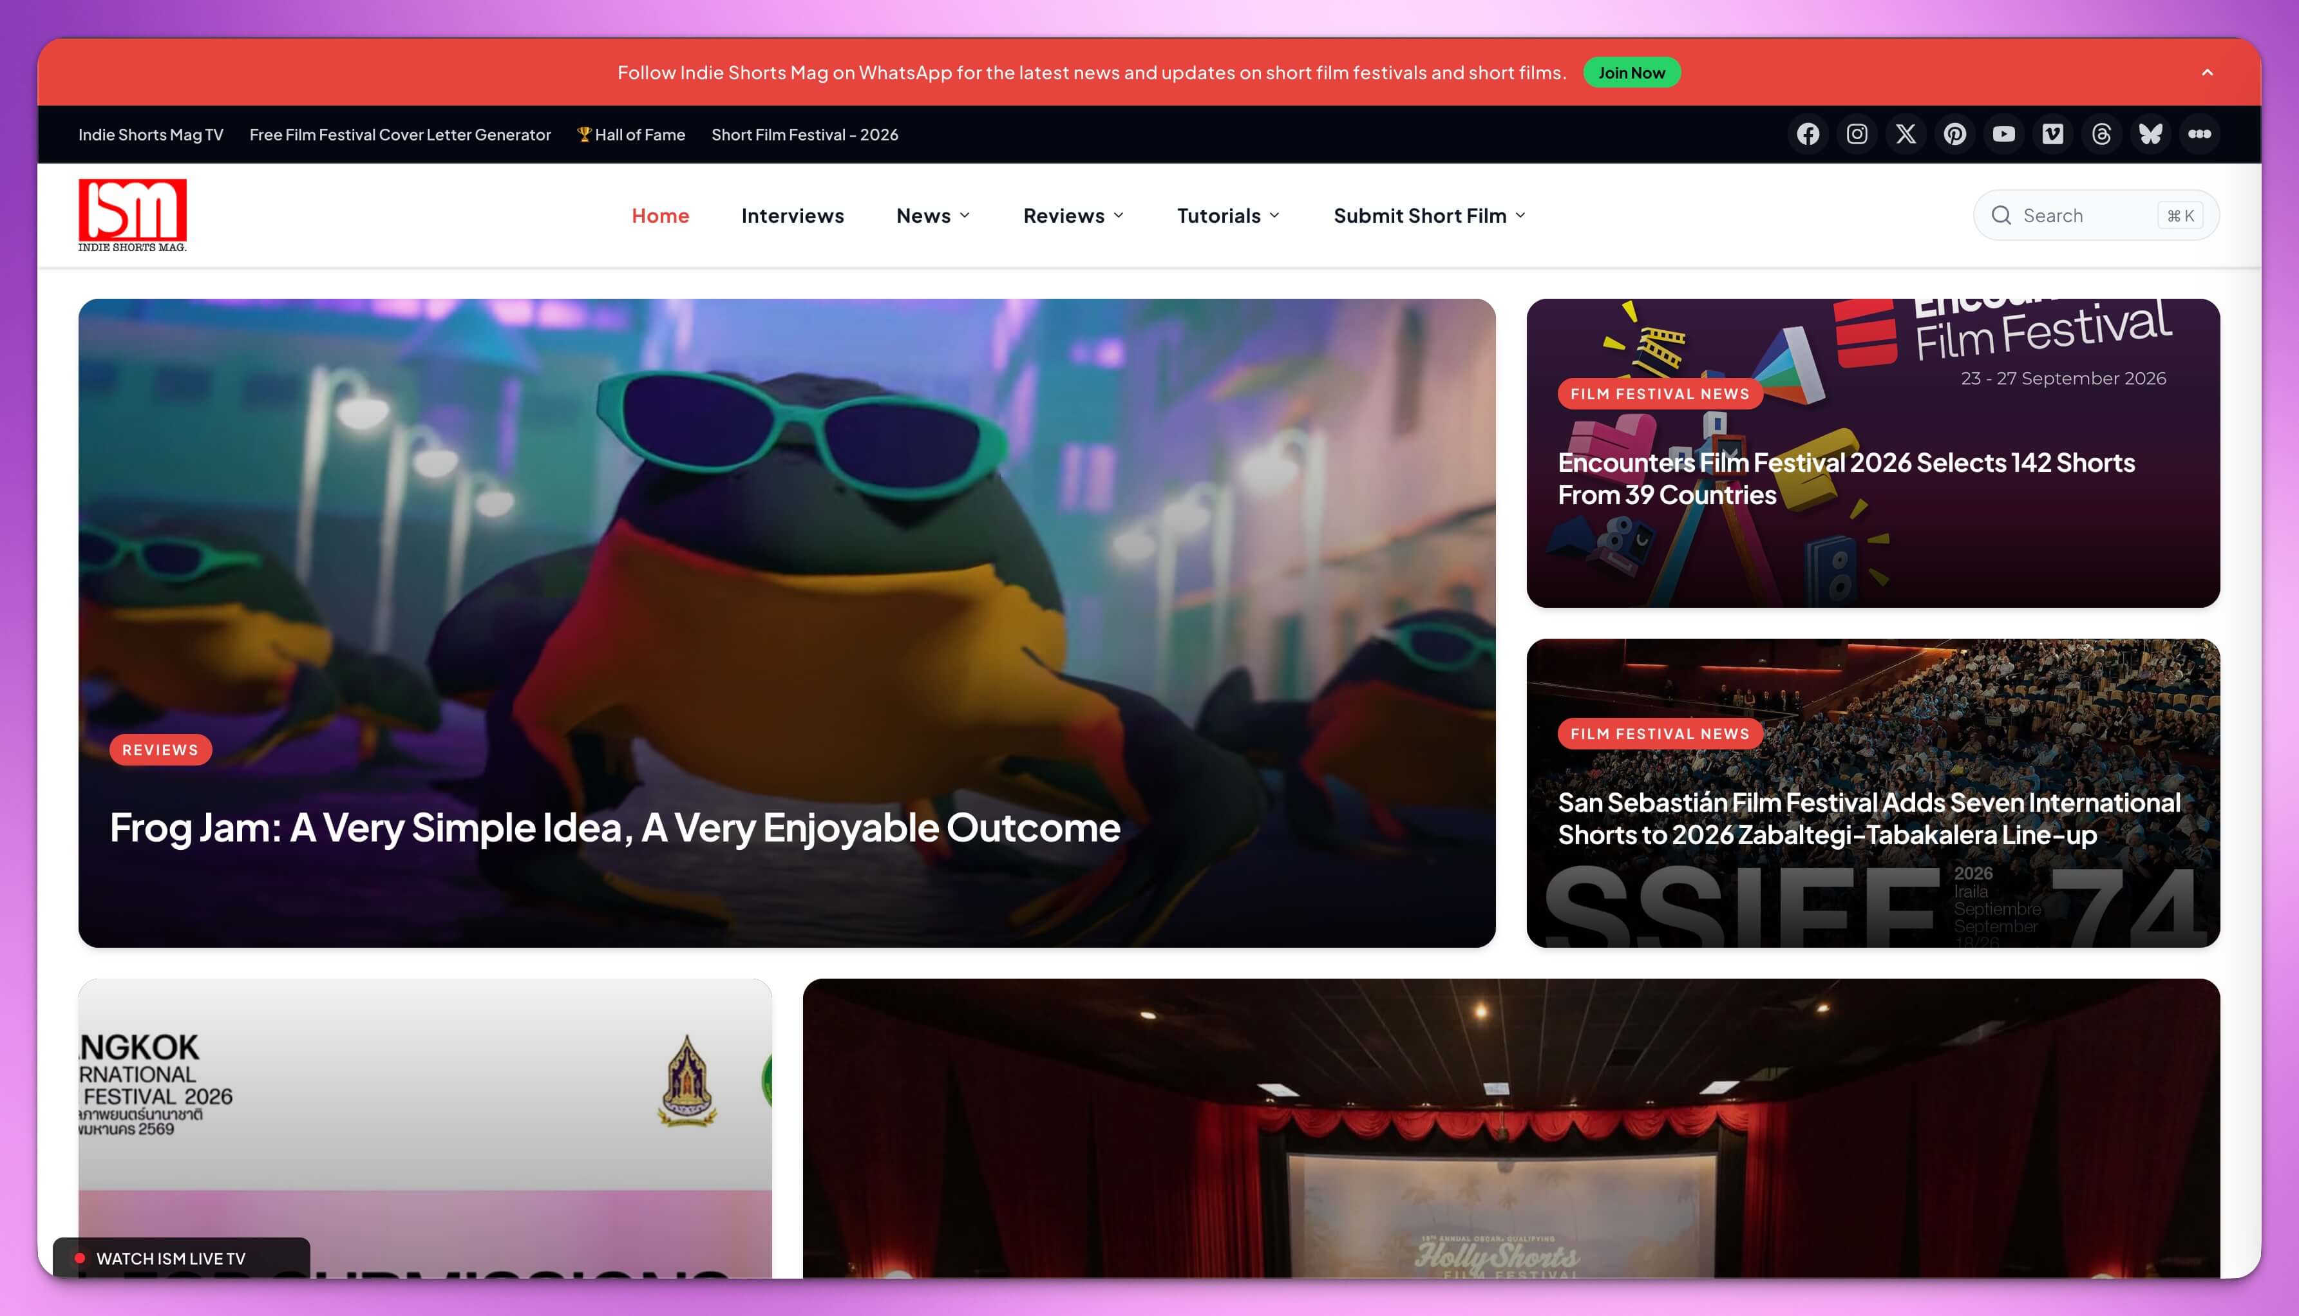Open the Facebook social icon
Viewport: 2299px width, 1316px height.
coord(1807,135)
